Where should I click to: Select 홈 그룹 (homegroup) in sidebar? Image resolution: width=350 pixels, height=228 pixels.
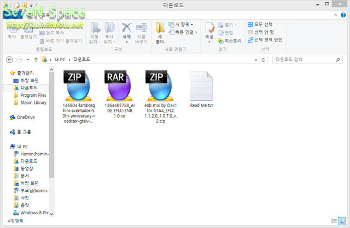tap(20, 132)
